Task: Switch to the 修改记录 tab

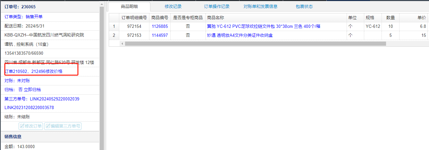Action: coord(173,6)
